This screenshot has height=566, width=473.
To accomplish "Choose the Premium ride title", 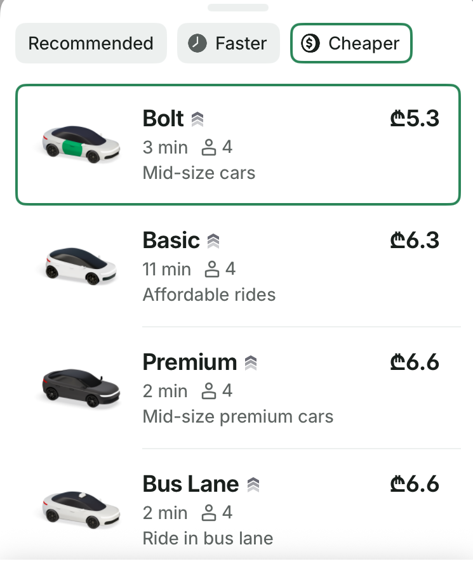I will click(x=189, y=362).
